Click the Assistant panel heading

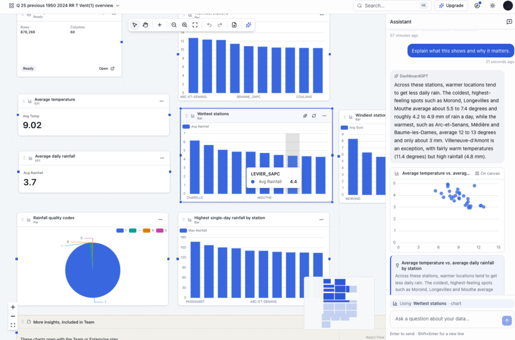point(400,22)
